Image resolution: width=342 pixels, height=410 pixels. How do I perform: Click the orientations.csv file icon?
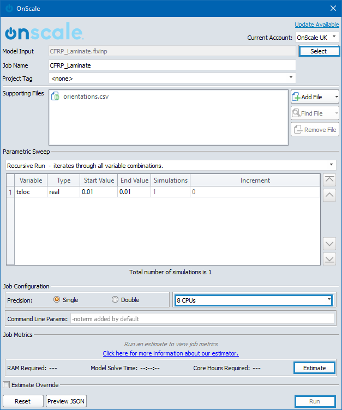[x=55, y=96]
